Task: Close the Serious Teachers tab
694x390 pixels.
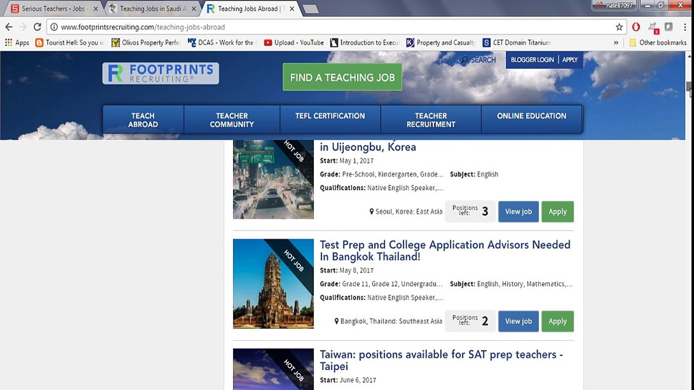Action: (96, 9)
